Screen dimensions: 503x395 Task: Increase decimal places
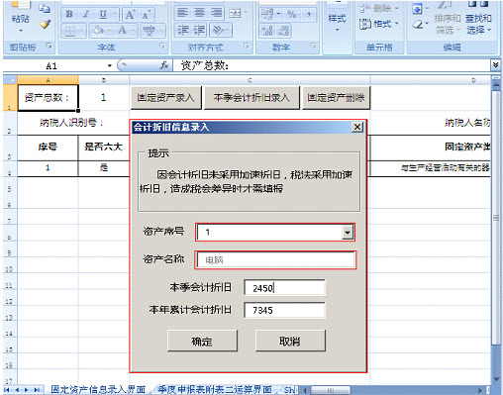pyautogui.click(x=267, y=31)
